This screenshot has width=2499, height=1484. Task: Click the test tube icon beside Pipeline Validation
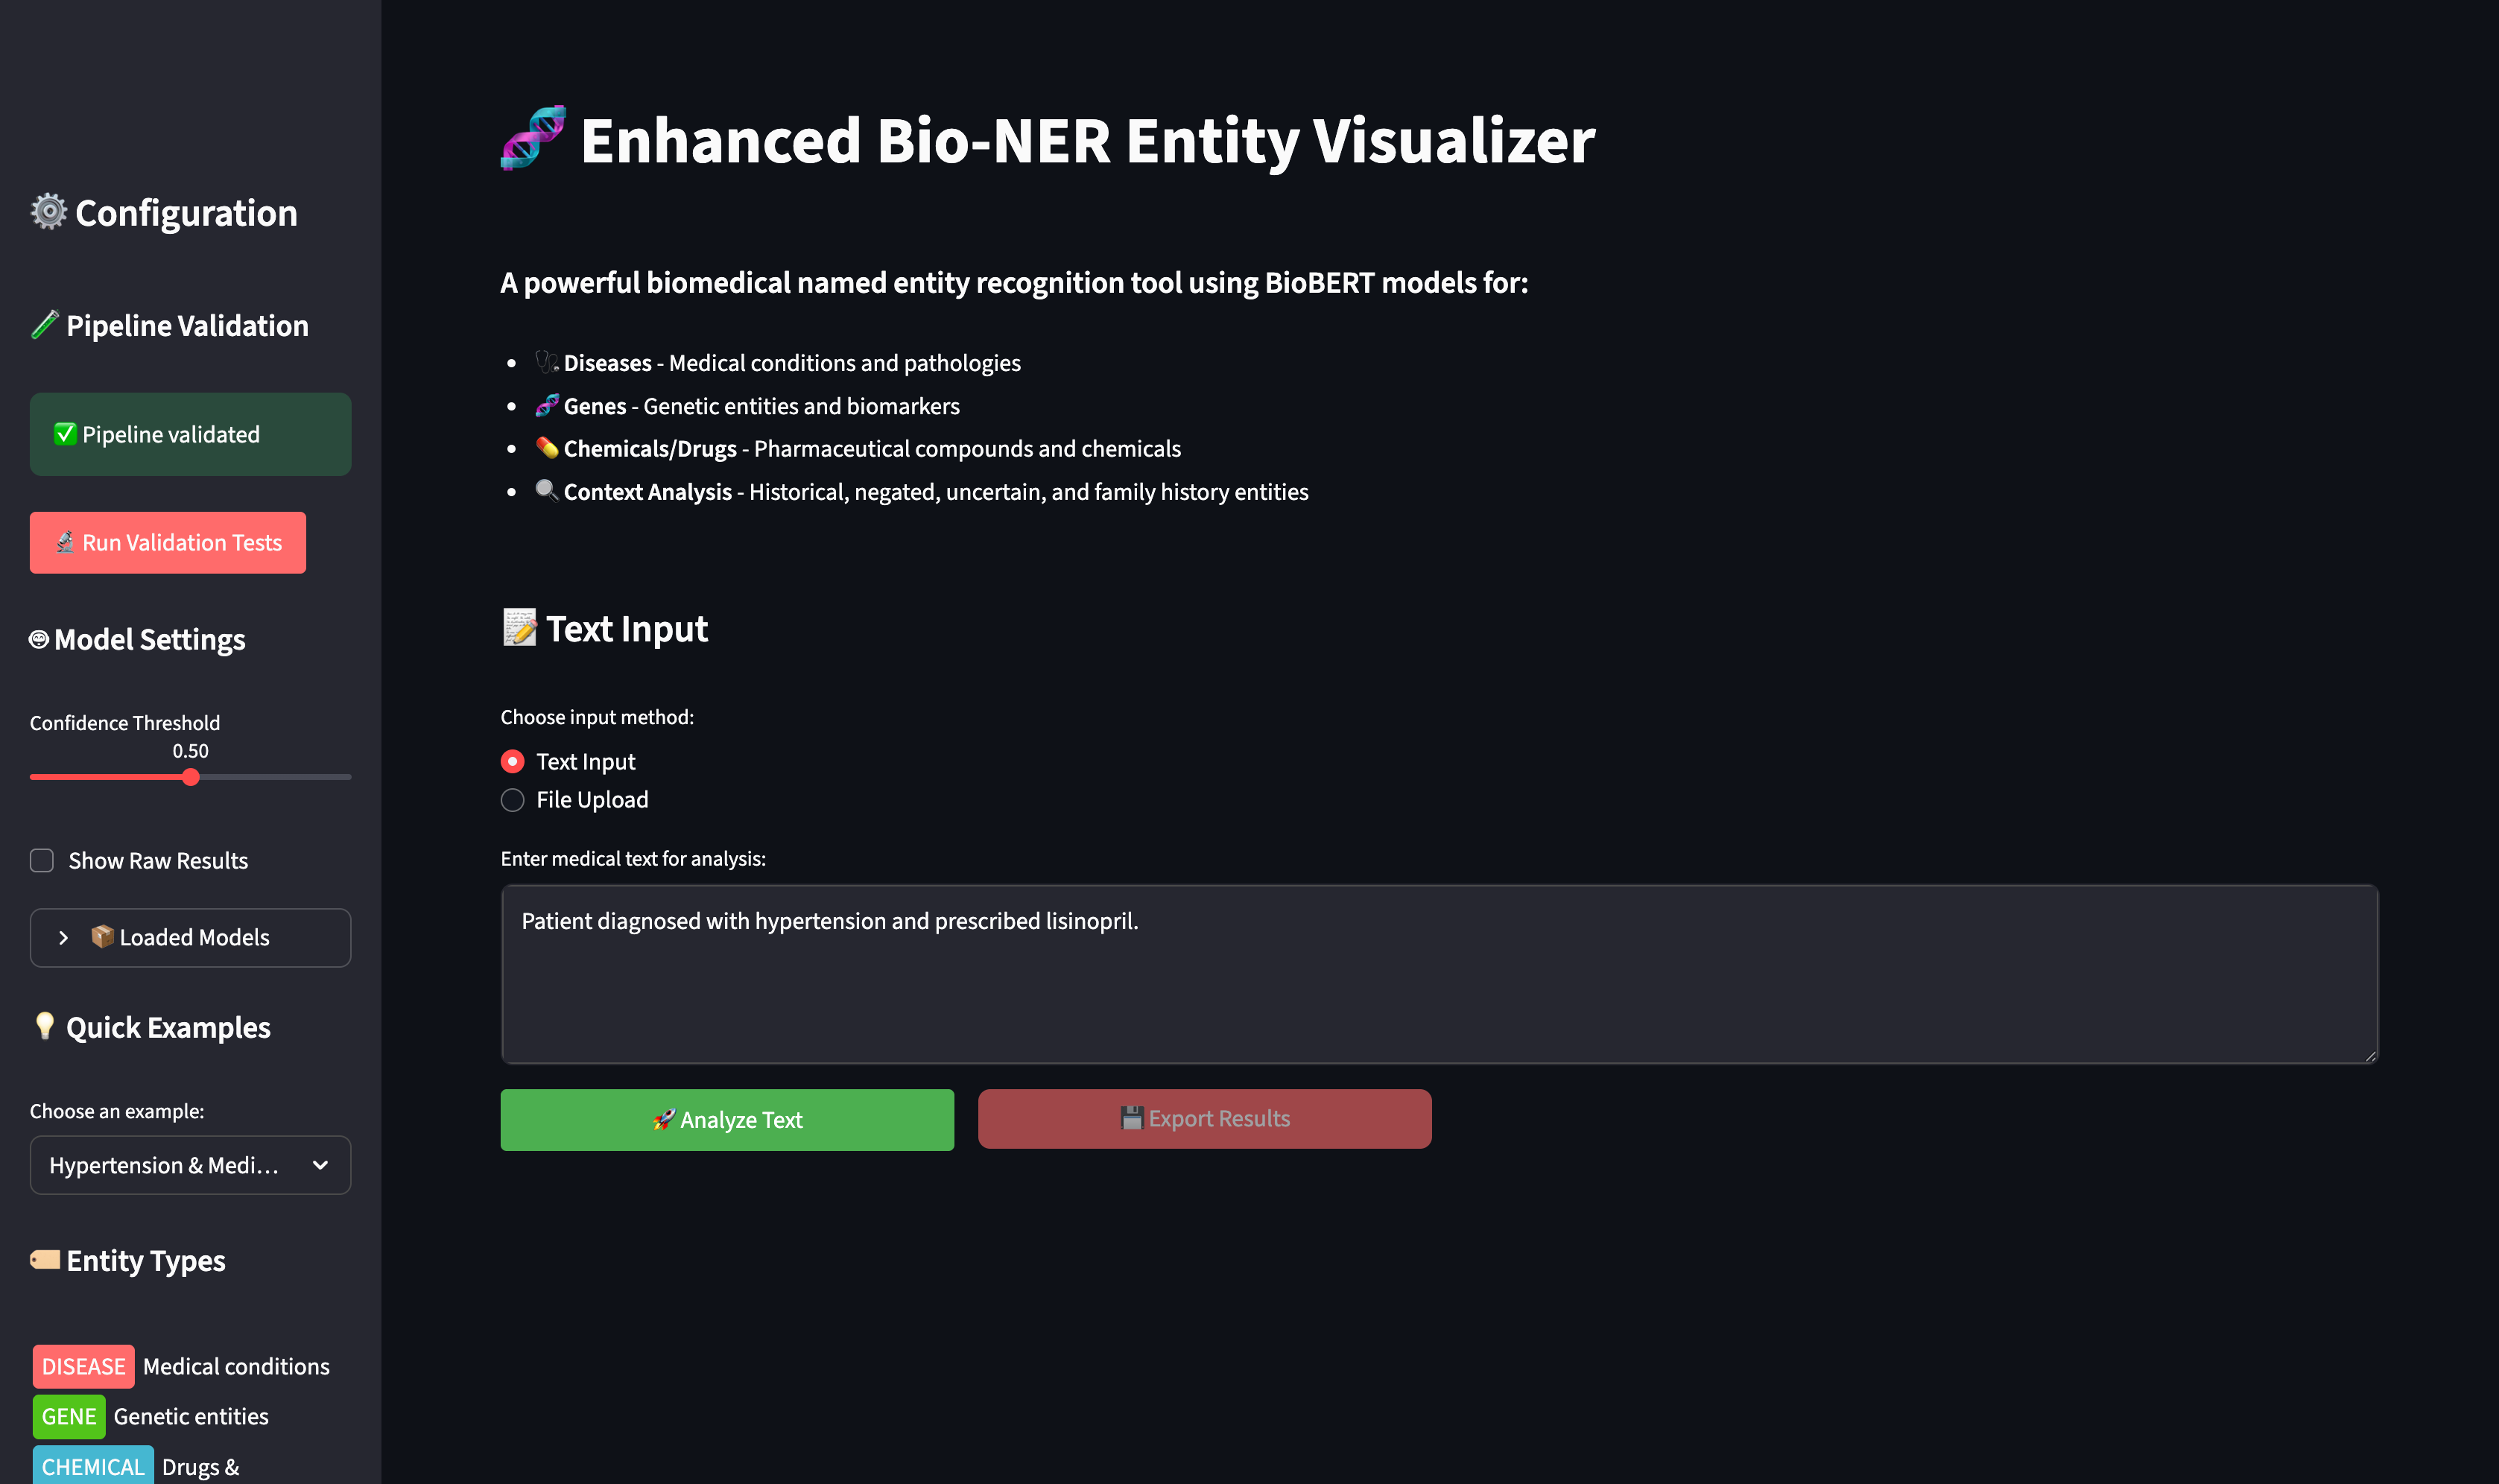click(x=45, y=325)
